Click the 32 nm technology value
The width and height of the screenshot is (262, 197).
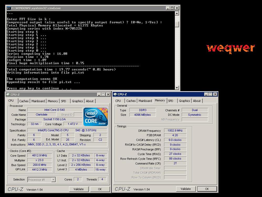[x=35, y=124]
